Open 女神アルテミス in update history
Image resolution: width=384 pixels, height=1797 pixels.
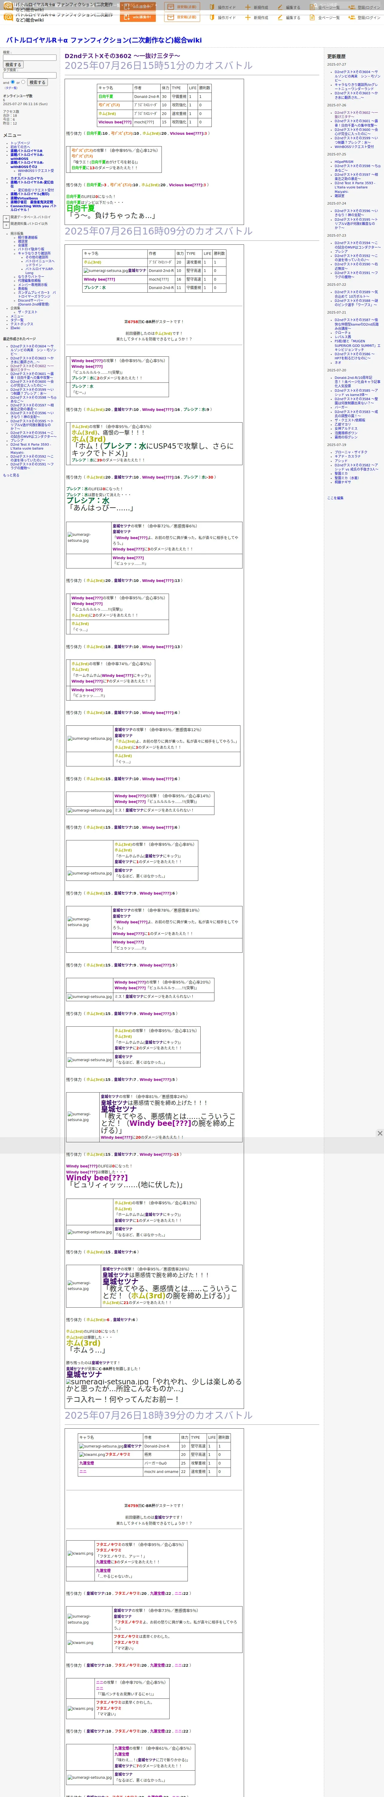coord(346,428)
